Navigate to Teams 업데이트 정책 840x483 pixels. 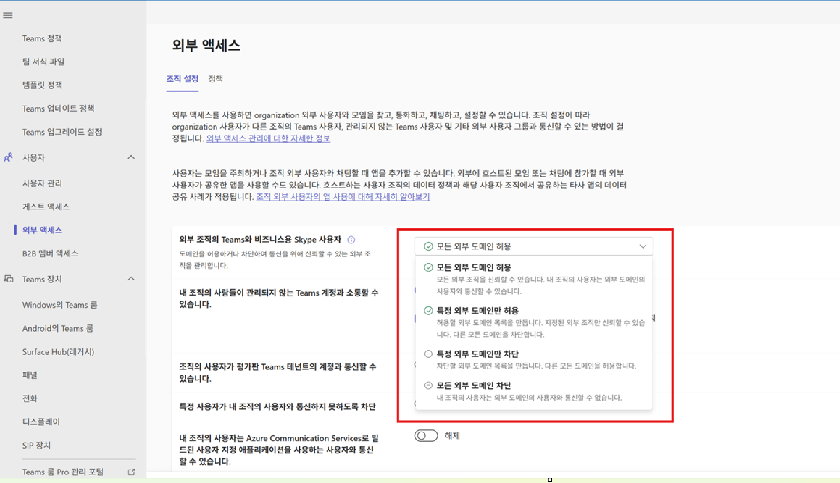coord(58,108)
